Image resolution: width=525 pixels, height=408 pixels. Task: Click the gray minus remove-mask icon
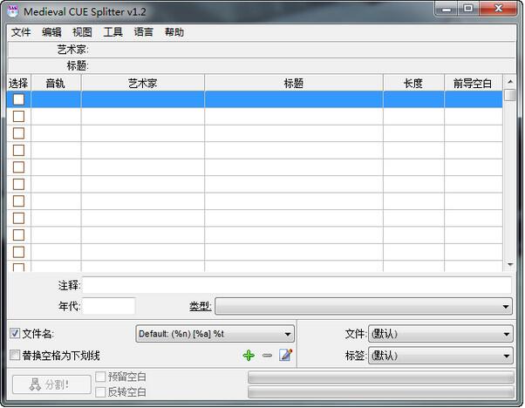point(267,355)
